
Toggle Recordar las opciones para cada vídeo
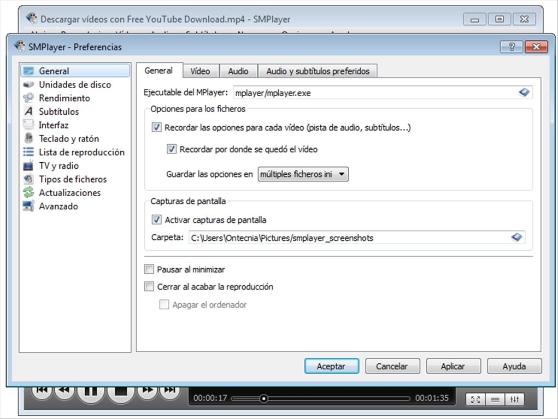pyautogui.click(x=156, y=127)
